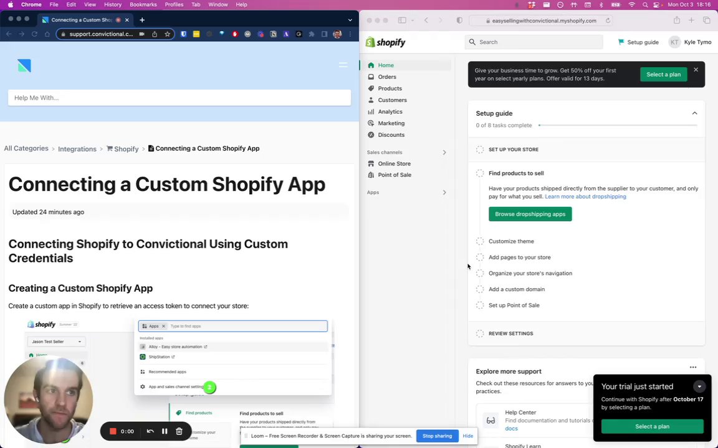Open the hamburger menu on Convictional support page
Image resolution: width=718 pixels, height=448 pixels.
[343, 65]
